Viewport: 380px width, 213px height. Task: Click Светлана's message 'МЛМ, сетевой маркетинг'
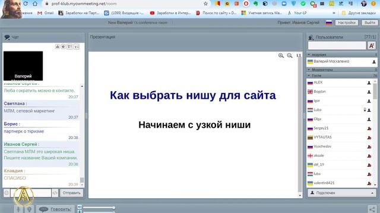(29, 111)
